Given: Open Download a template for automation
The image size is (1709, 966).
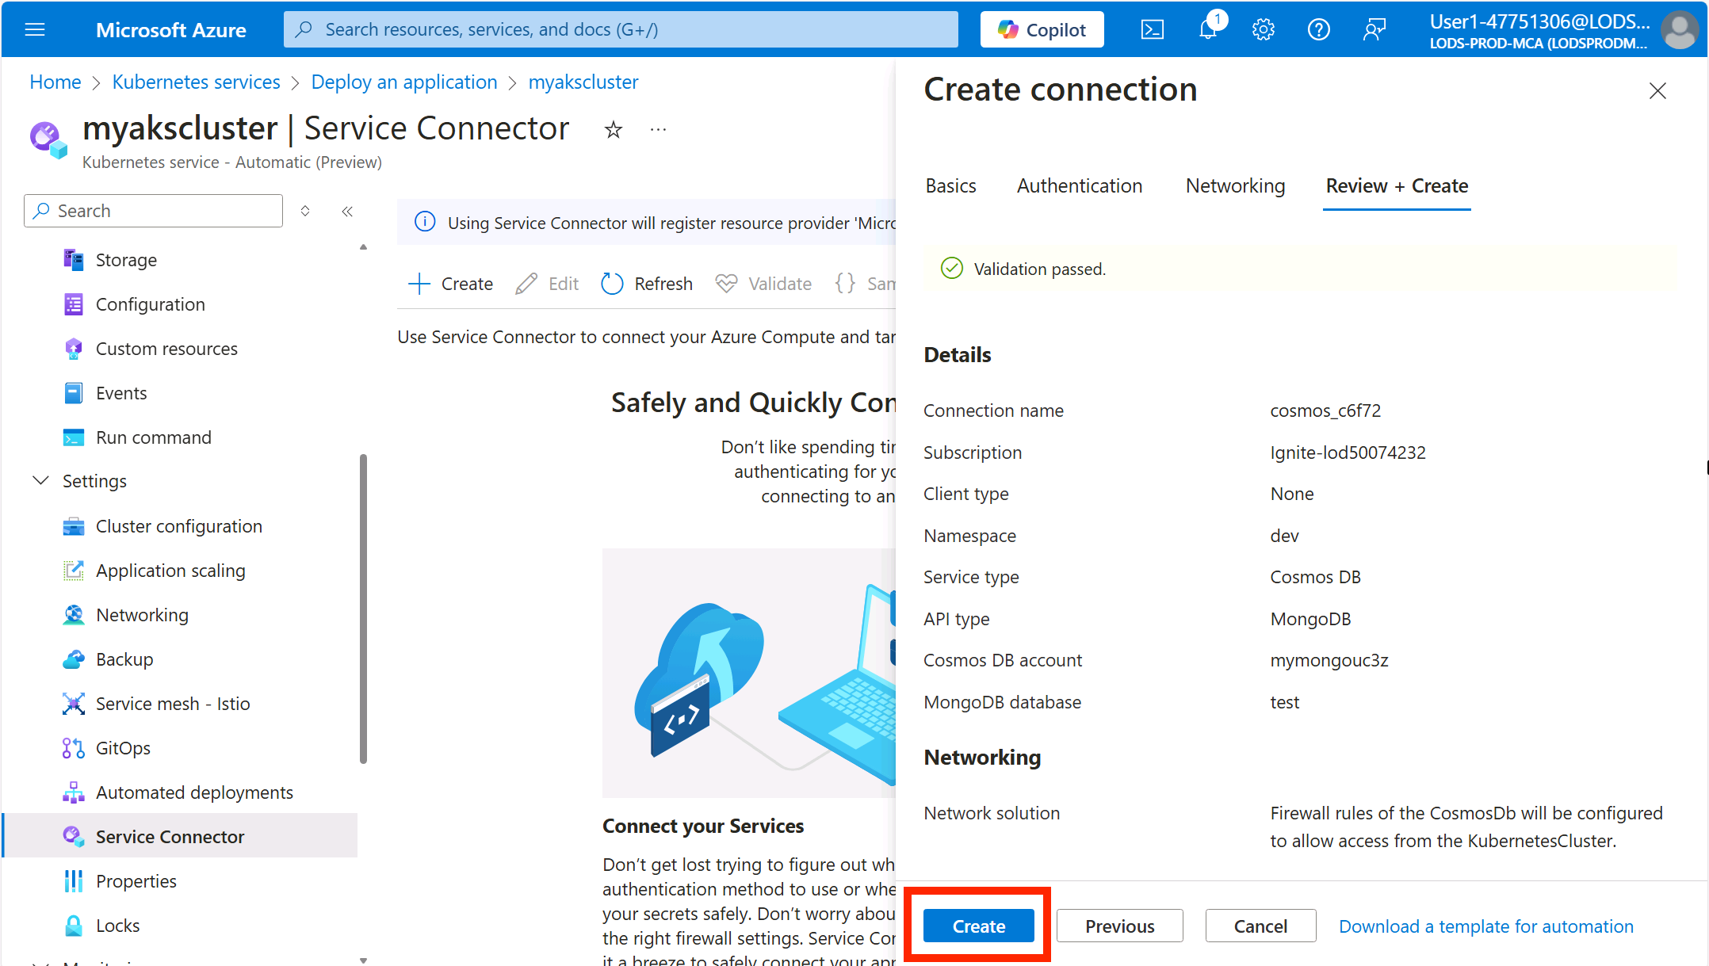Looking at the screenshot, I should [x=1486, y=926].
